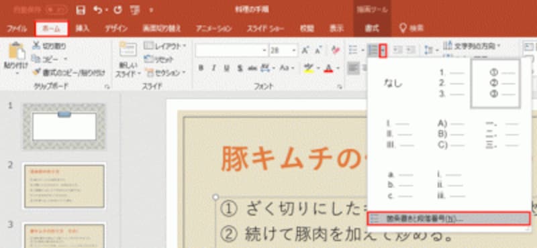Open the Paste options dropdown arrow
537x248 pixels.
[x=17, y=73]
